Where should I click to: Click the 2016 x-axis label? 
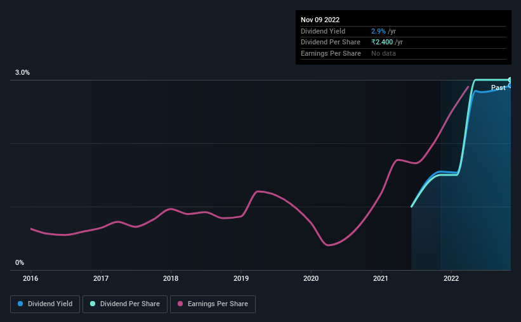(x=31, y=278)
